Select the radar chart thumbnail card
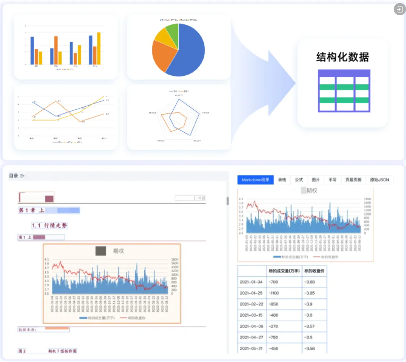This screenshot has height=362, width=406. click(x=179, y=117)
